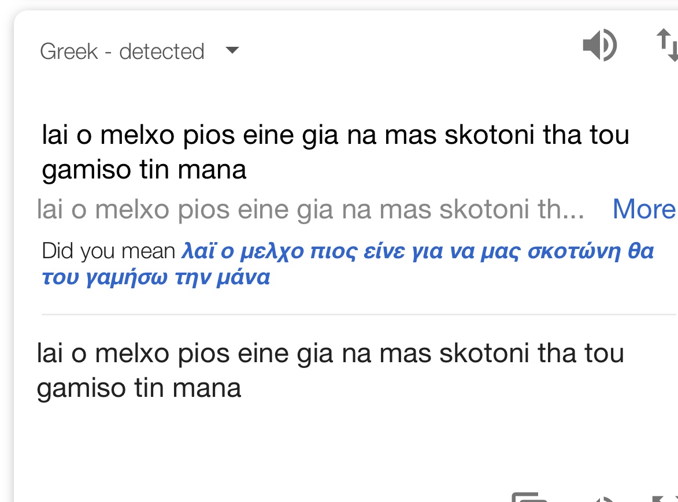Click the word 'skotoni' in source text
The image size is (678, 502).
click(490, 135)
